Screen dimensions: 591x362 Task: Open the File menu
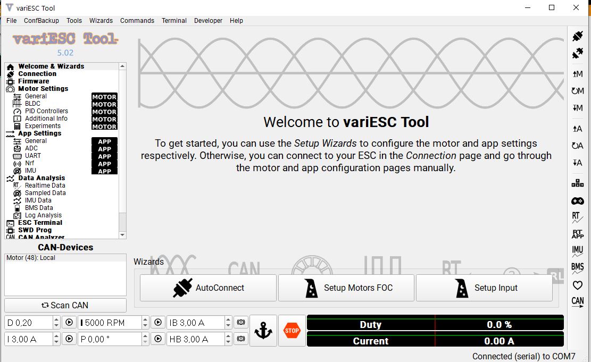[11, 21]
